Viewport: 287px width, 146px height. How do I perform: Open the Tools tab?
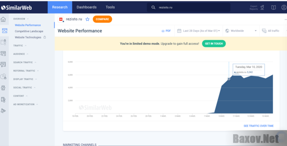point(110,7)
